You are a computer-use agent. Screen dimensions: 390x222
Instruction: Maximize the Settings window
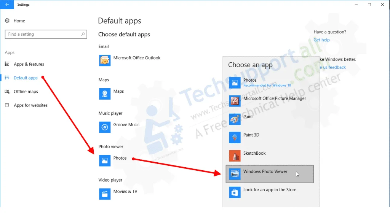click(369, 5)
